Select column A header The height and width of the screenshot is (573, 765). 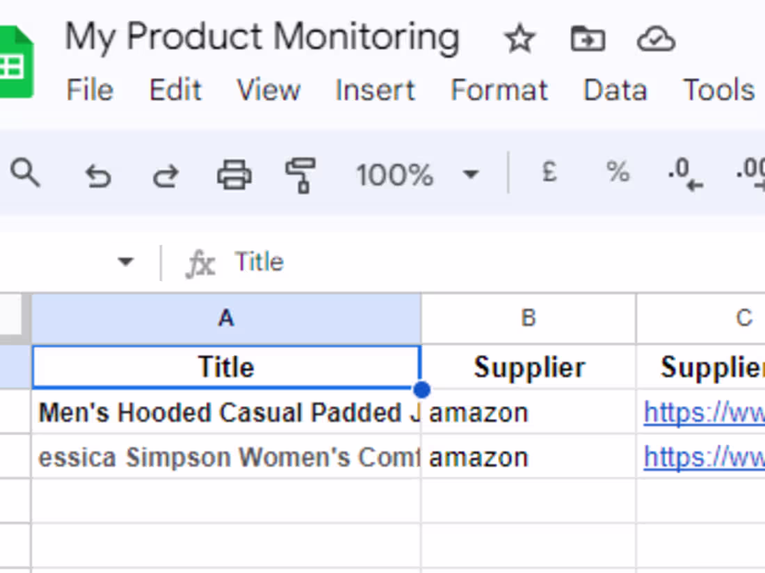tap(226, 317)
